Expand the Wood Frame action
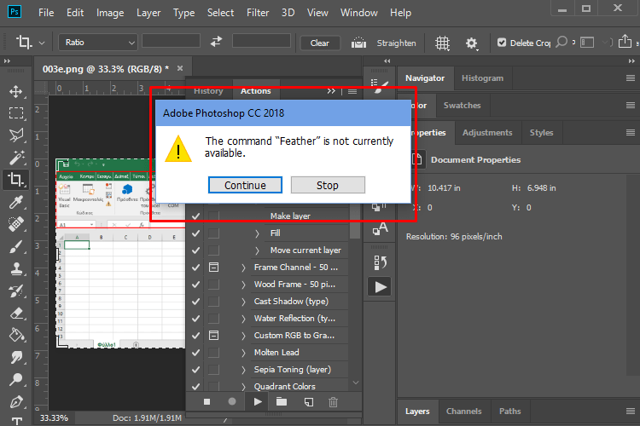Viewport: 640px width, 426px height. 244,285
